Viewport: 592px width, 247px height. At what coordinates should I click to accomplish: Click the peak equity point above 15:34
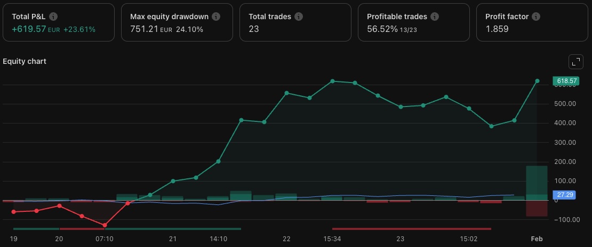pyautogui.click(x=332, y=81)
